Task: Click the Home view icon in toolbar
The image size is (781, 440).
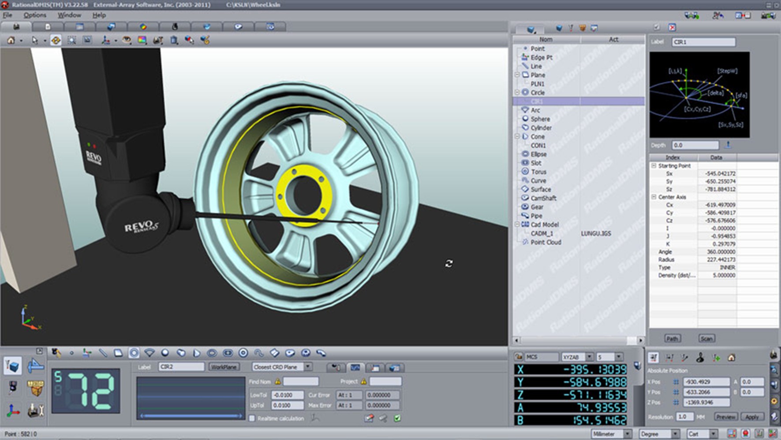Action: pos(11,40)
